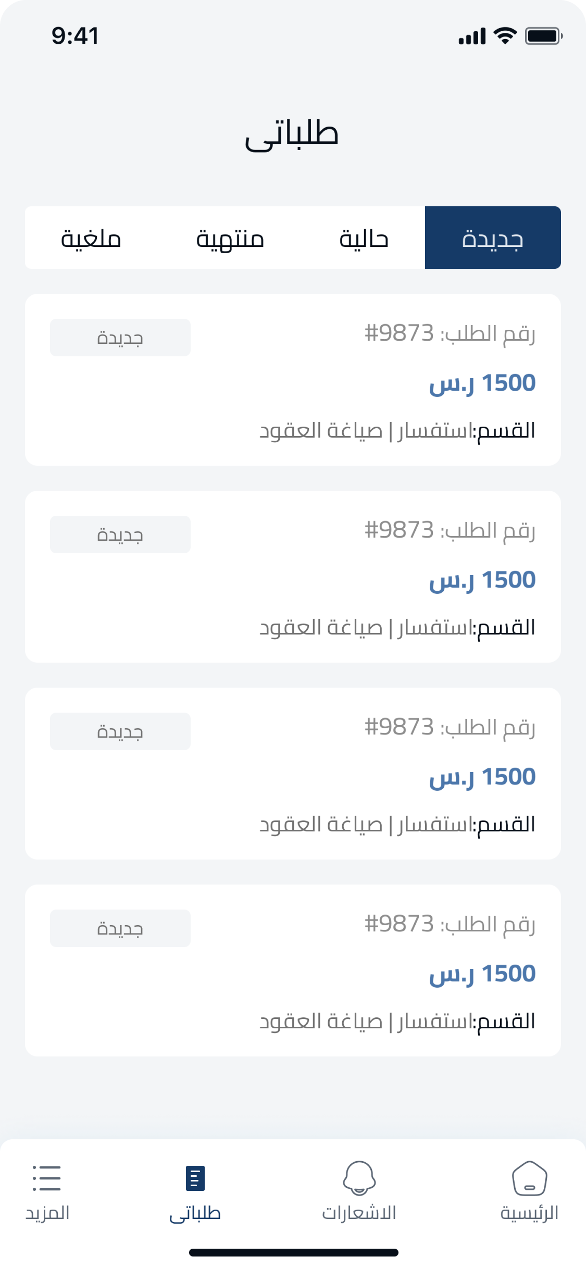Switch to the منتهية tab
This screenshot has width=586, height=1269.
pos(230,238)
